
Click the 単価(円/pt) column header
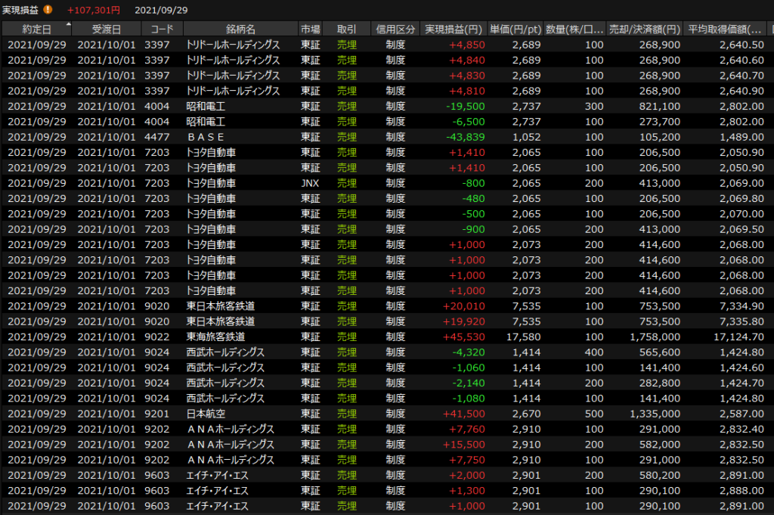click(x=515, y=29)
